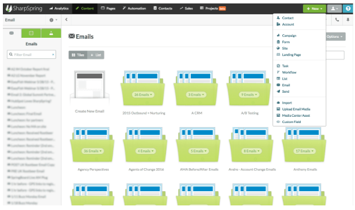Open the Automation menu

(x=134, y=9)
